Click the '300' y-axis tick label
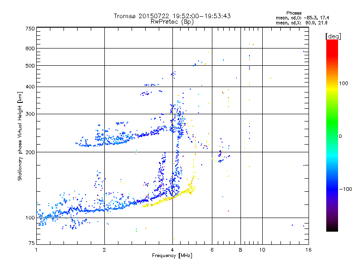The height and width of the screenshot is (272, 363). click(30, 114)
